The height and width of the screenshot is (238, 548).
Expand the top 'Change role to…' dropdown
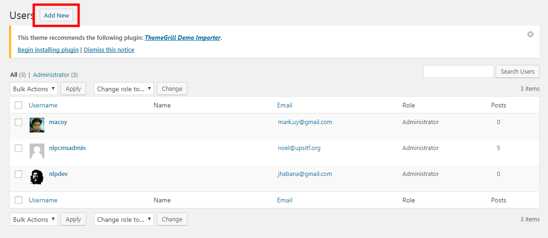pos(124,89)
